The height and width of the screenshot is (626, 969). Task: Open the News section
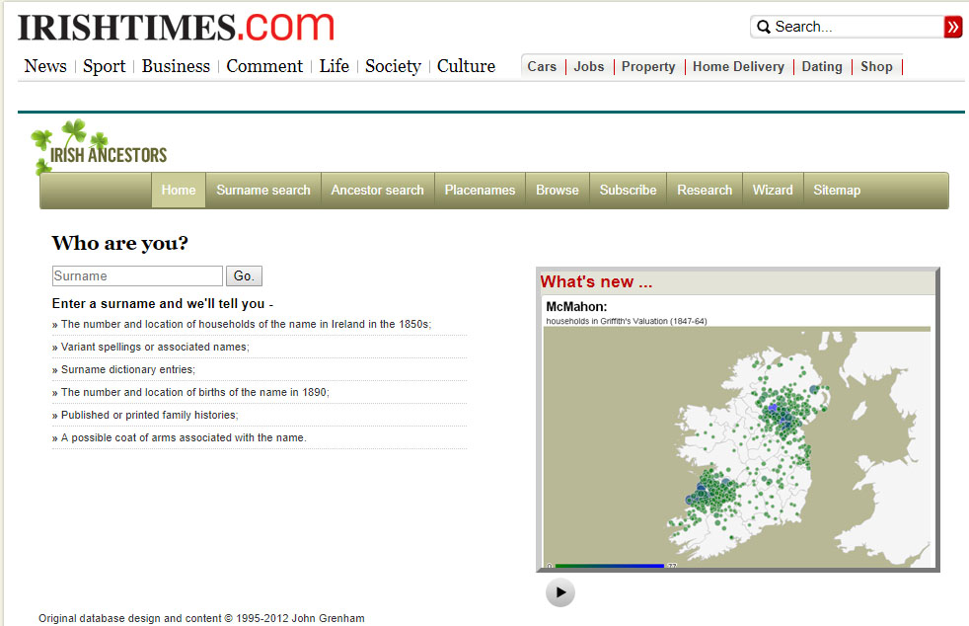(x=45, y=66)
